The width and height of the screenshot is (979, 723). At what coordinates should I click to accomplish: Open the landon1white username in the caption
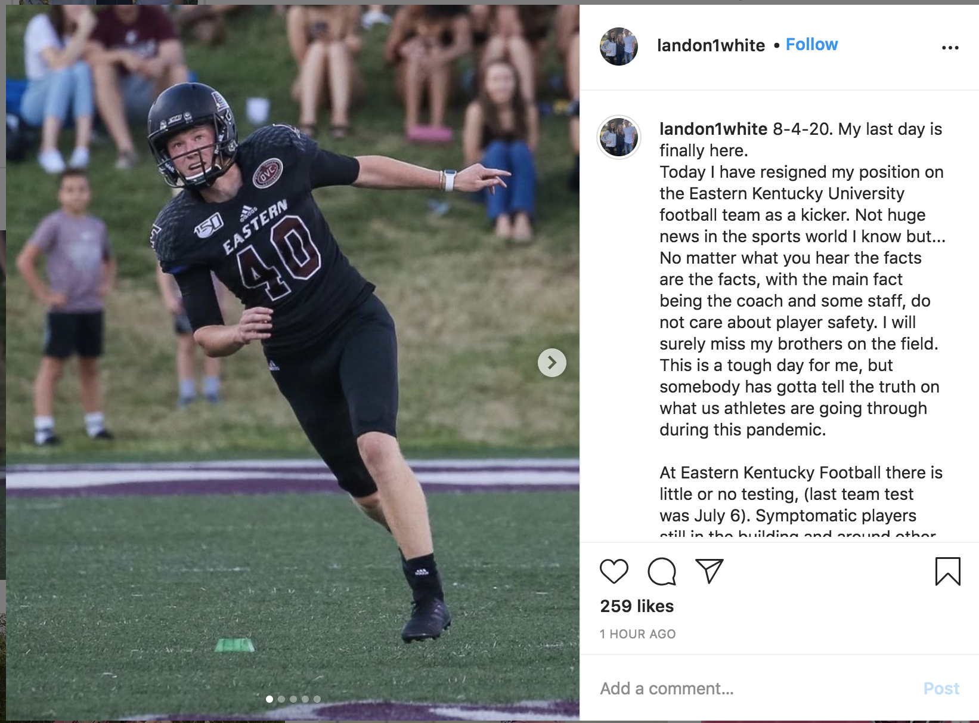[x=713, y=129]
